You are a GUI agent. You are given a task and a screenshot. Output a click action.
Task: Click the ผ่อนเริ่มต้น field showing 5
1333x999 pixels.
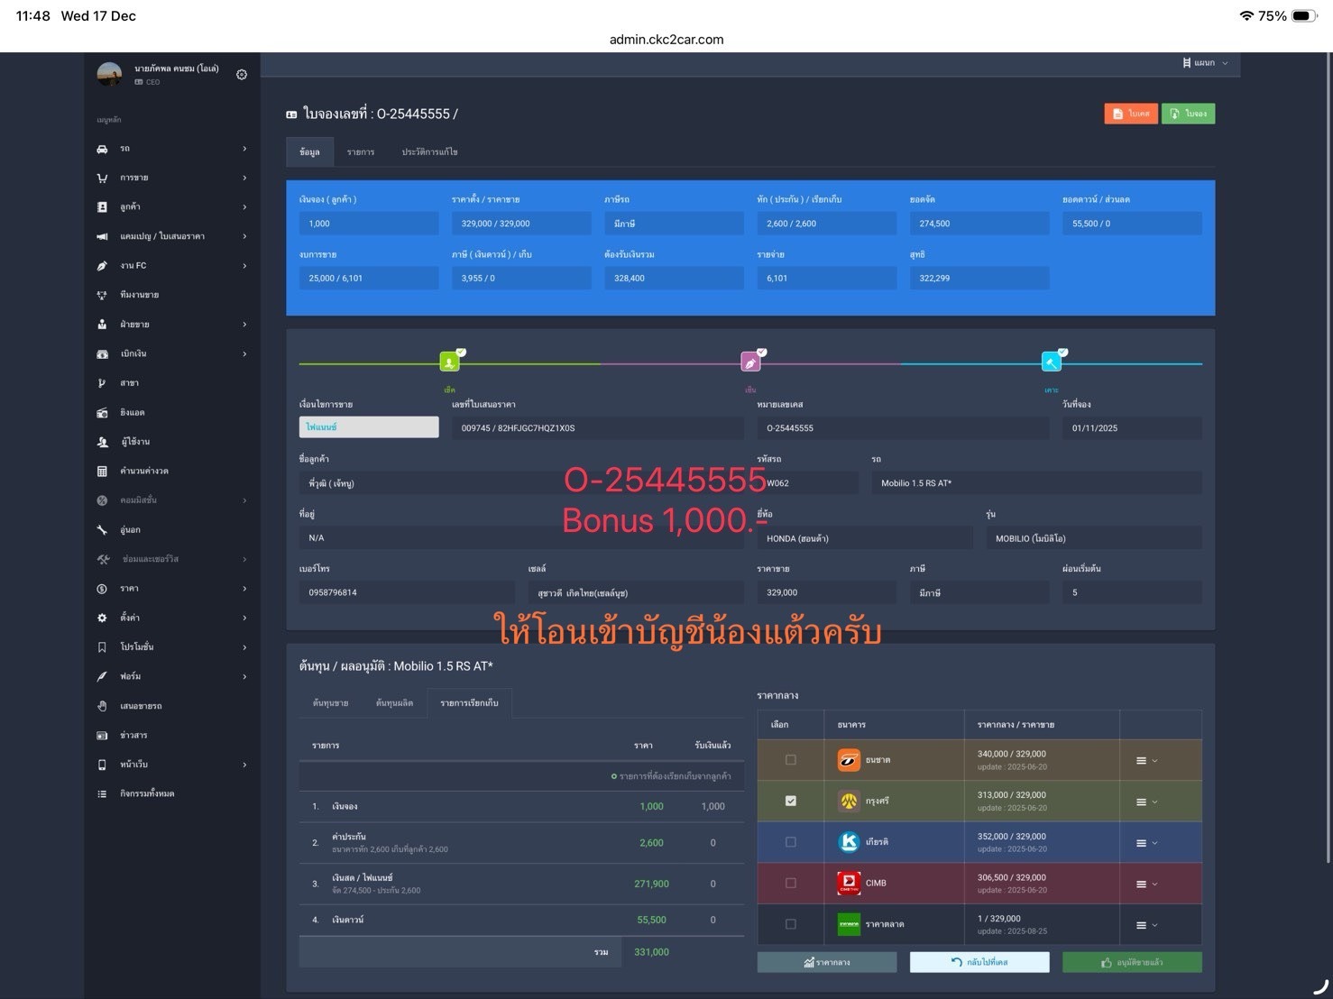[x=1132, y=592]
